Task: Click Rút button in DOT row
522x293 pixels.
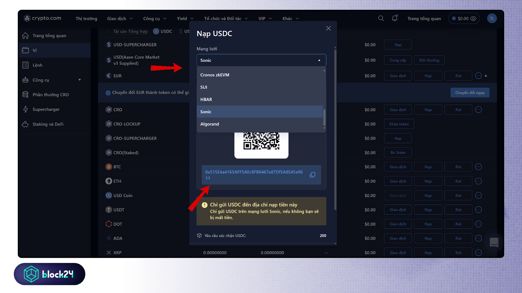Action: pyautogui.click(x=458, y=224)
